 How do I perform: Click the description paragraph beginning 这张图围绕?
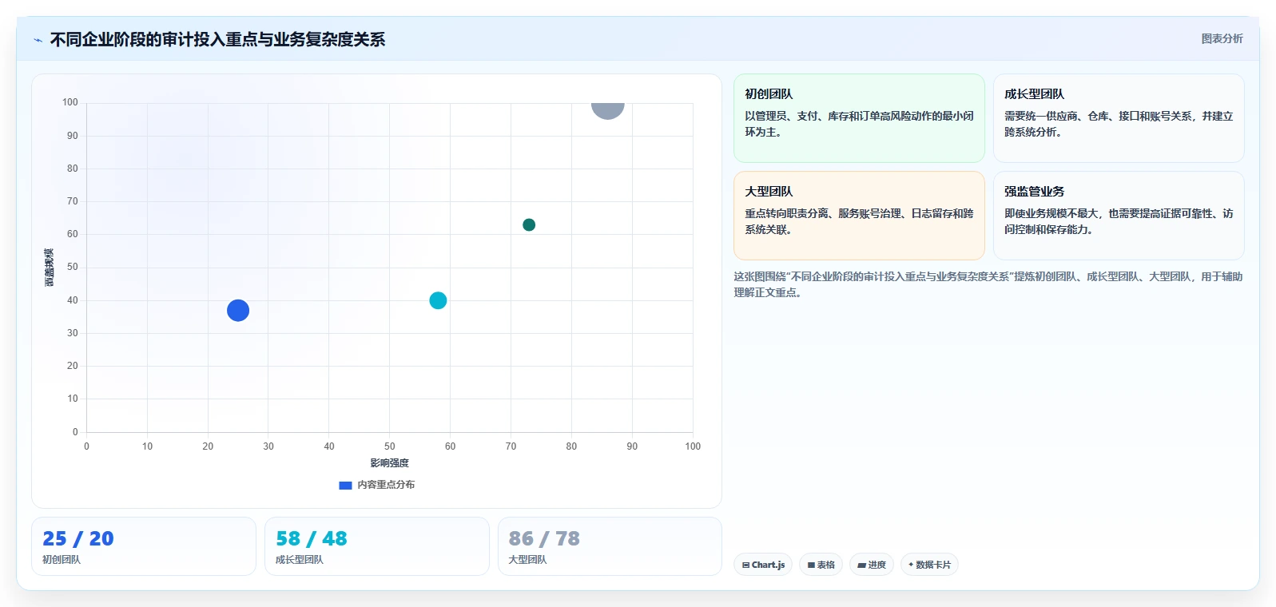tap(988, 284)
